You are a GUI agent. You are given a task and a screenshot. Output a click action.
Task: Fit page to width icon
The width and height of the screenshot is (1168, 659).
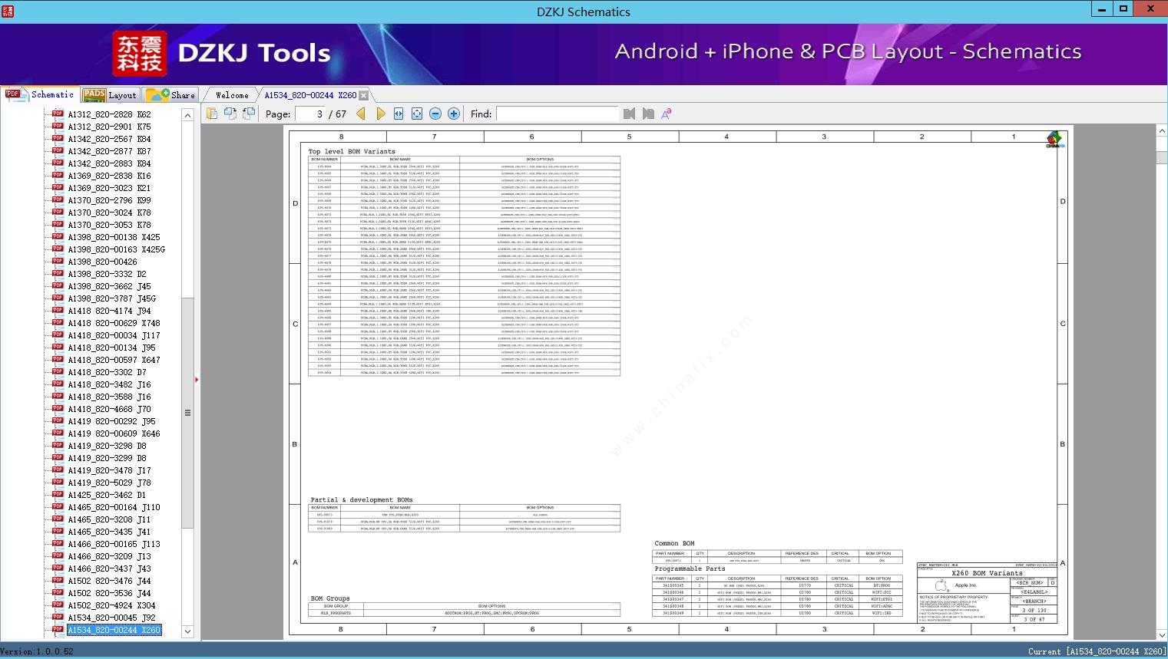point(399,114)
